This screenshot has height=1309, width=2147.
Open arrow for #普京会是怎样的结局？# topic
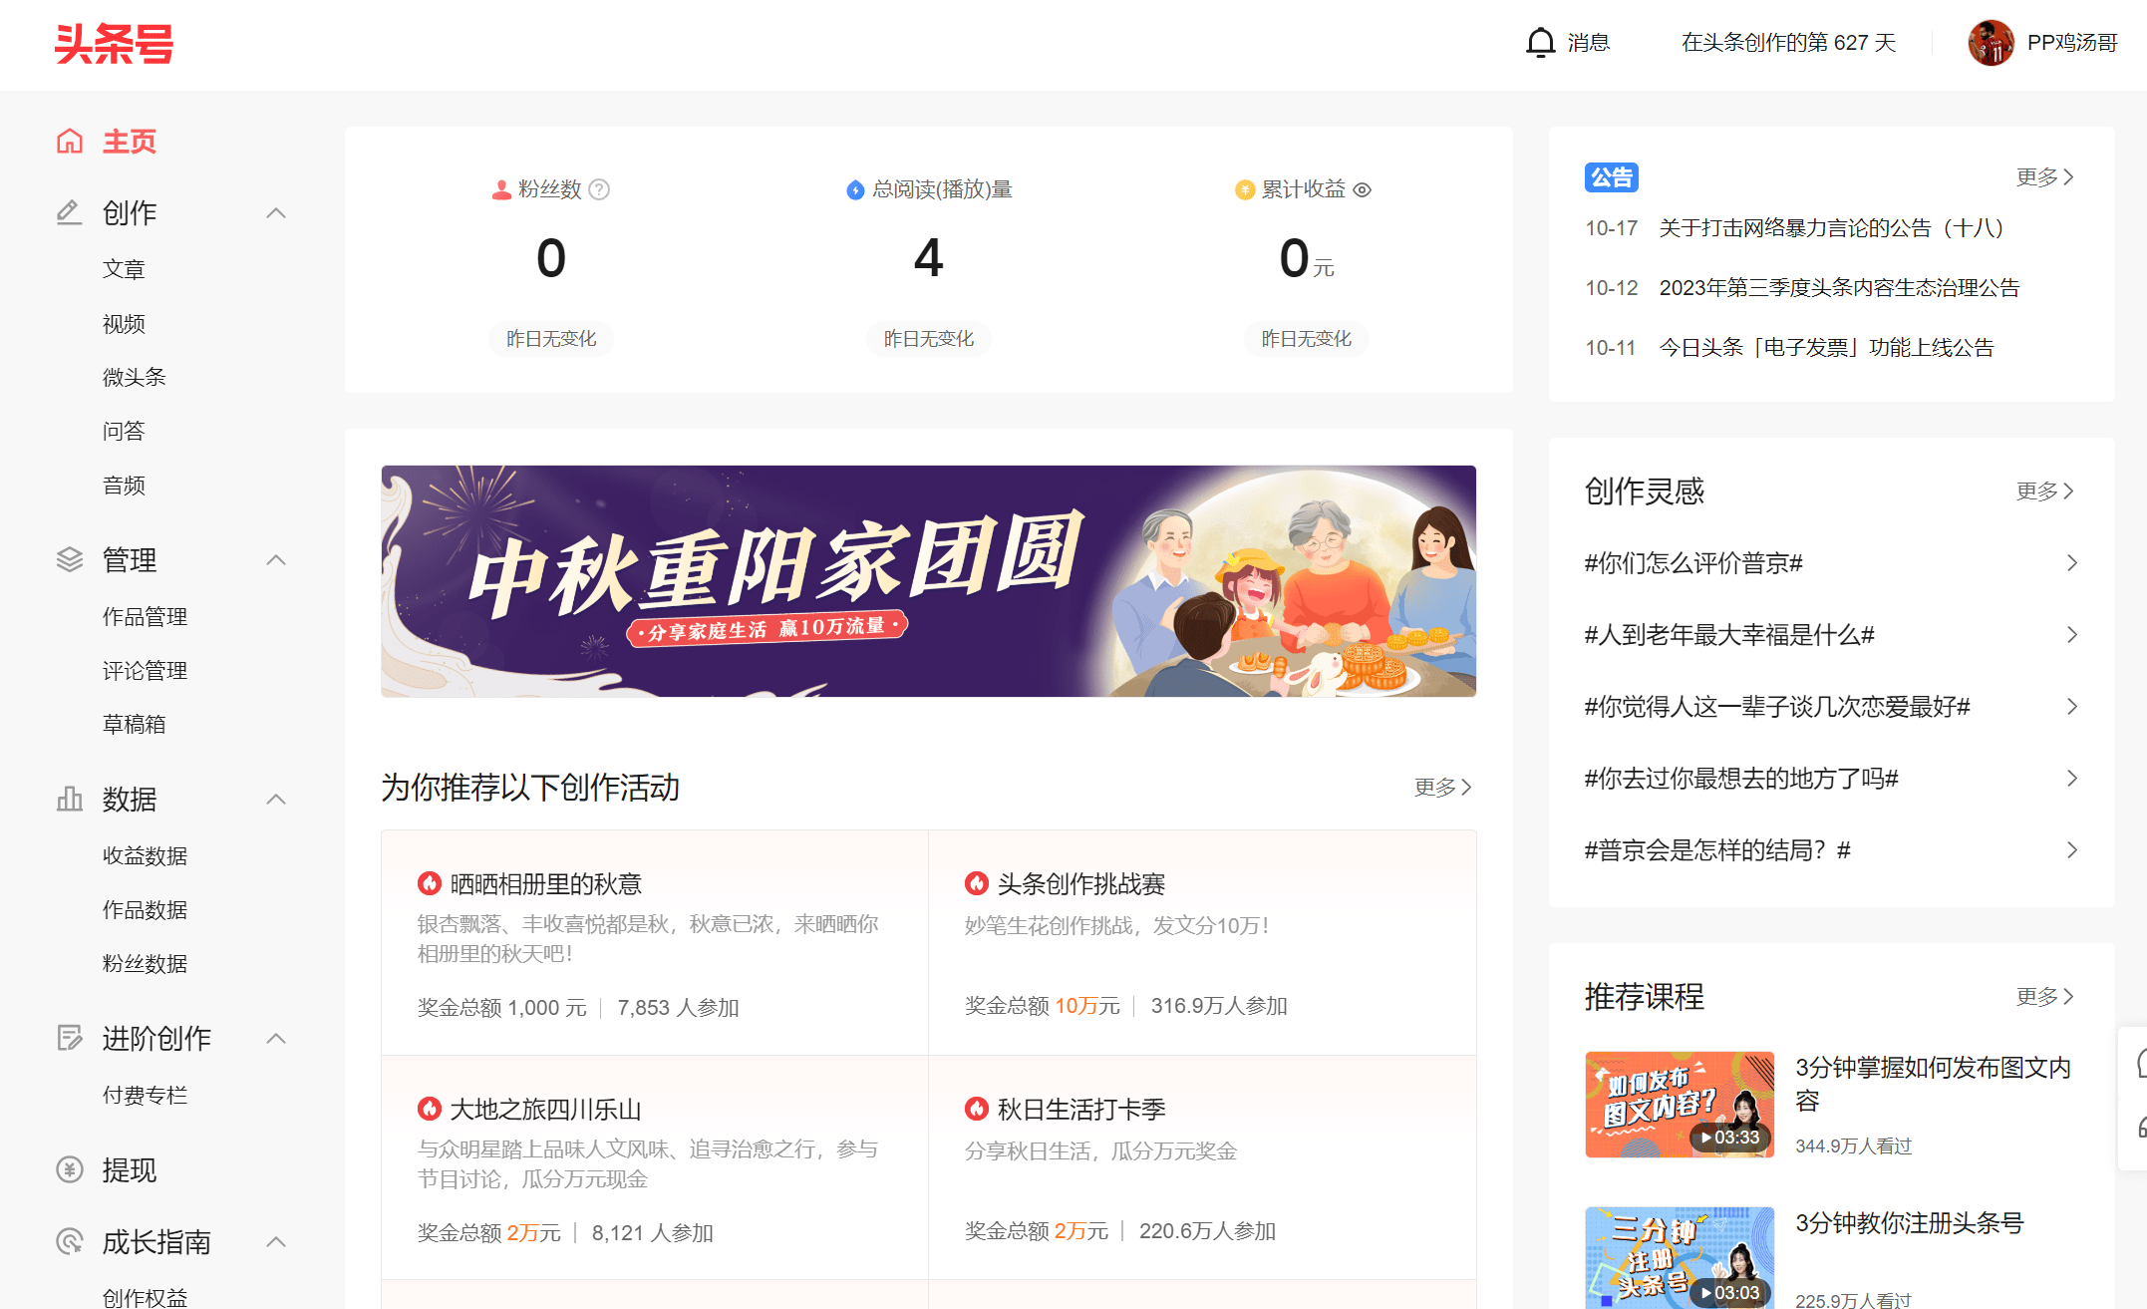click(x=2072, y=850)
